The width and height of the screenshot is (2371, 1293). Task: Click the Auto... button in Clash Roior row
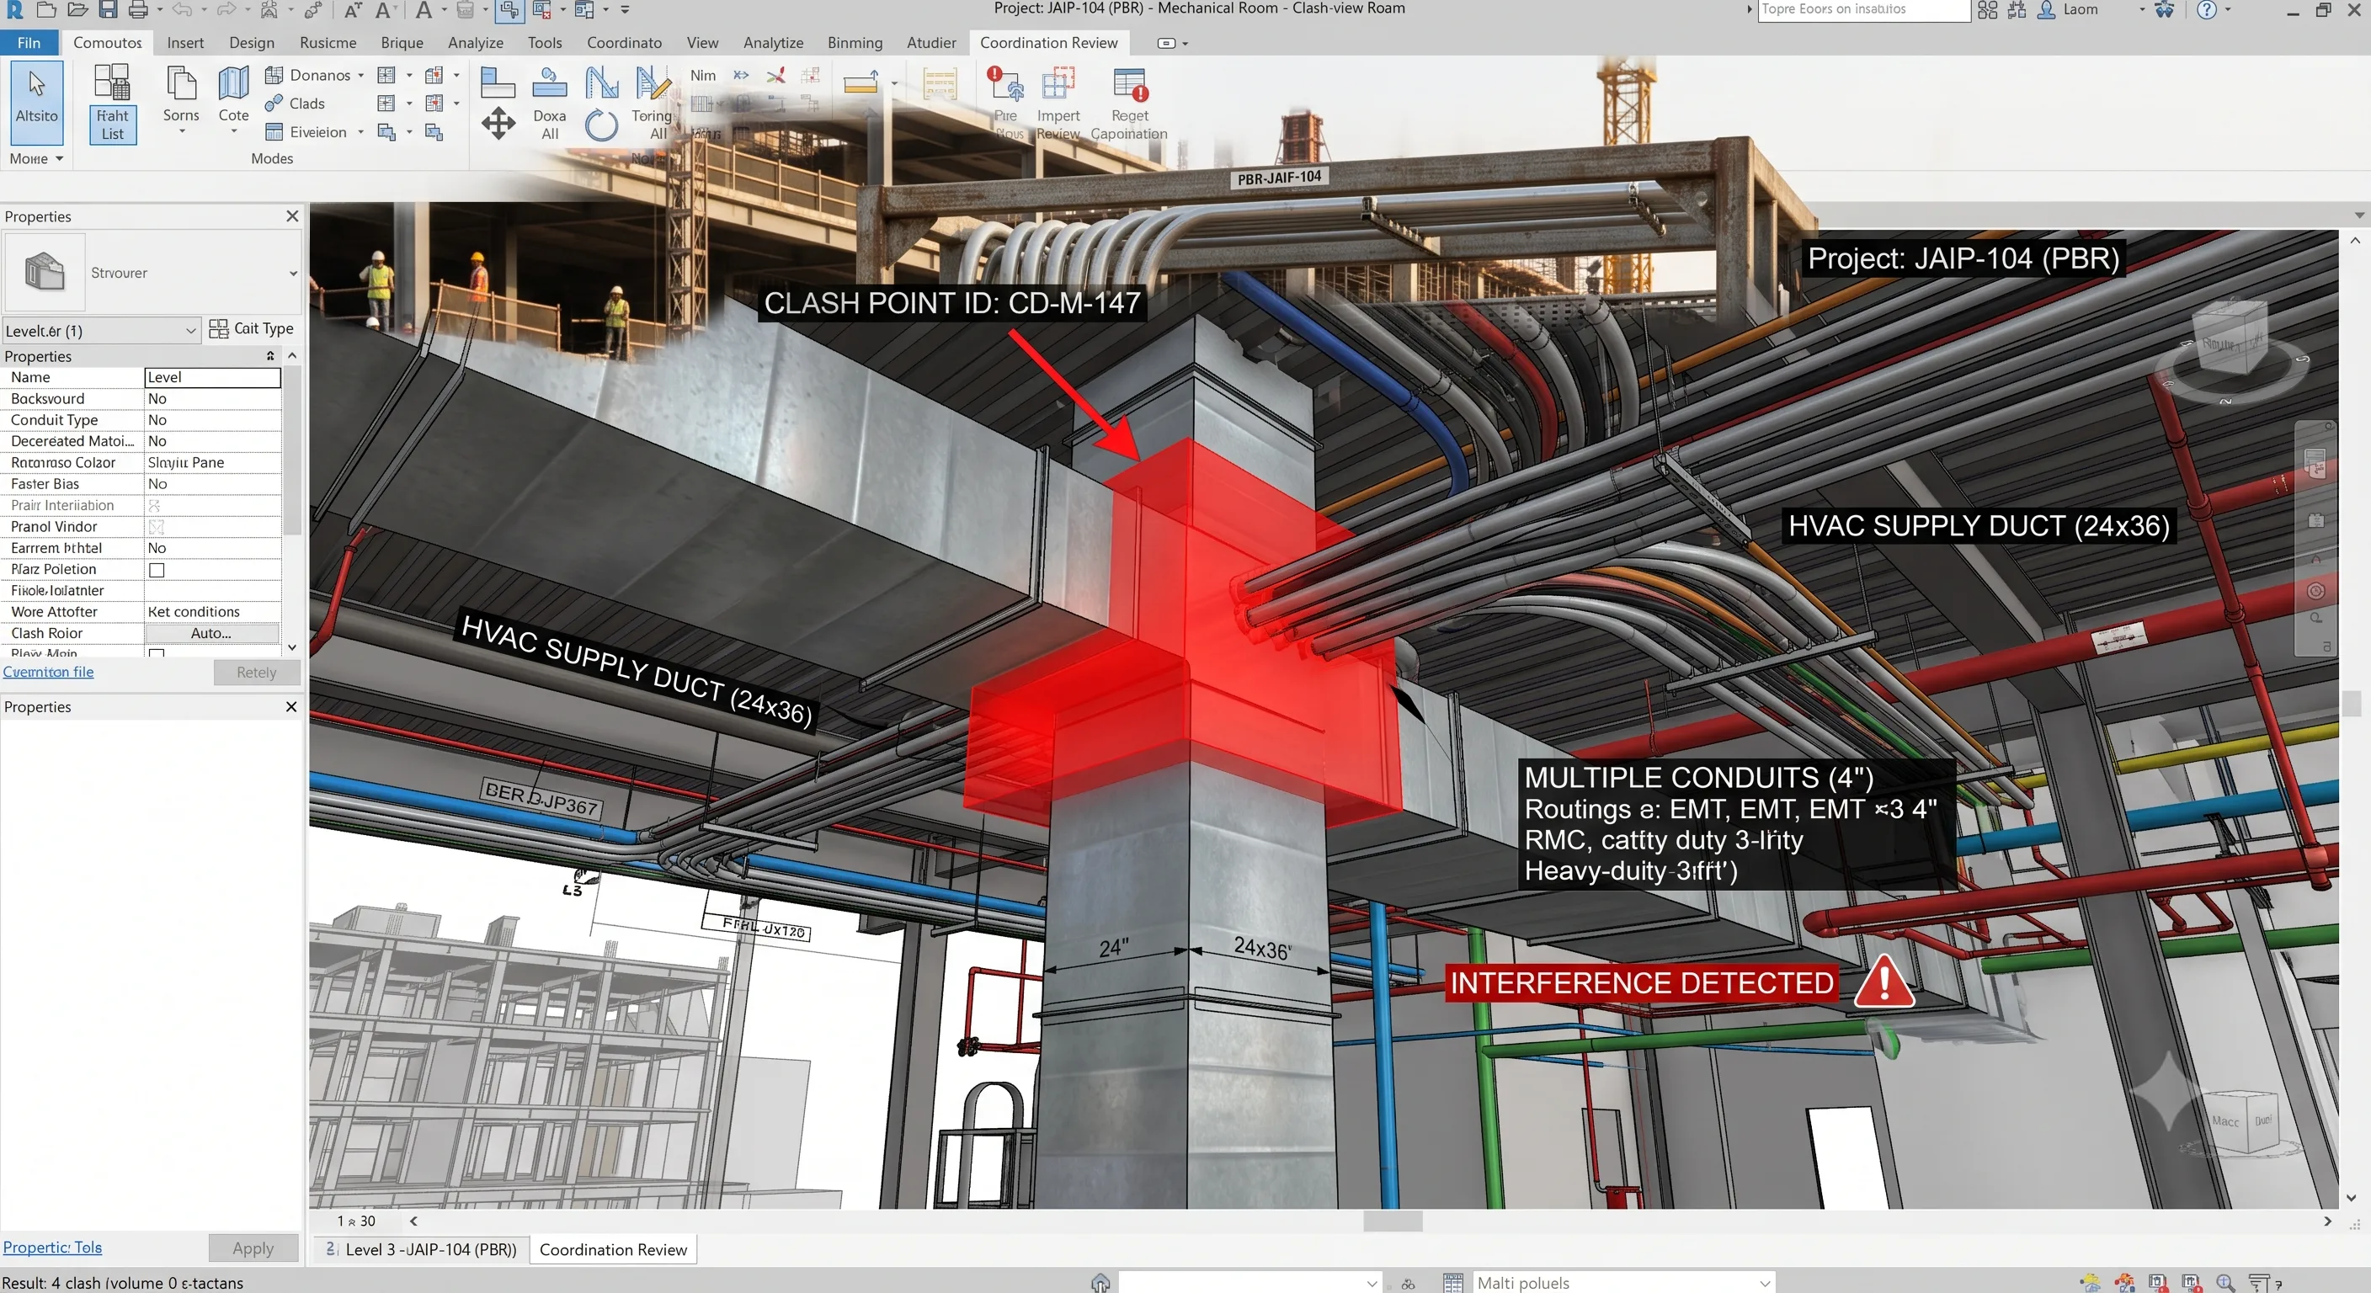point(211,633)
